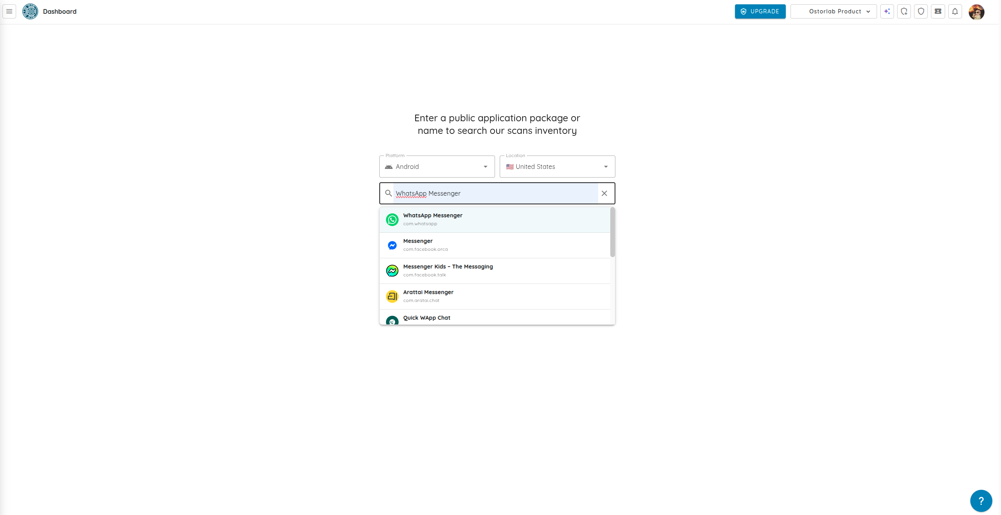Viewport: 1001px width, 515px height.
Task: Open the user avatar profile menu
Action: 976,12
